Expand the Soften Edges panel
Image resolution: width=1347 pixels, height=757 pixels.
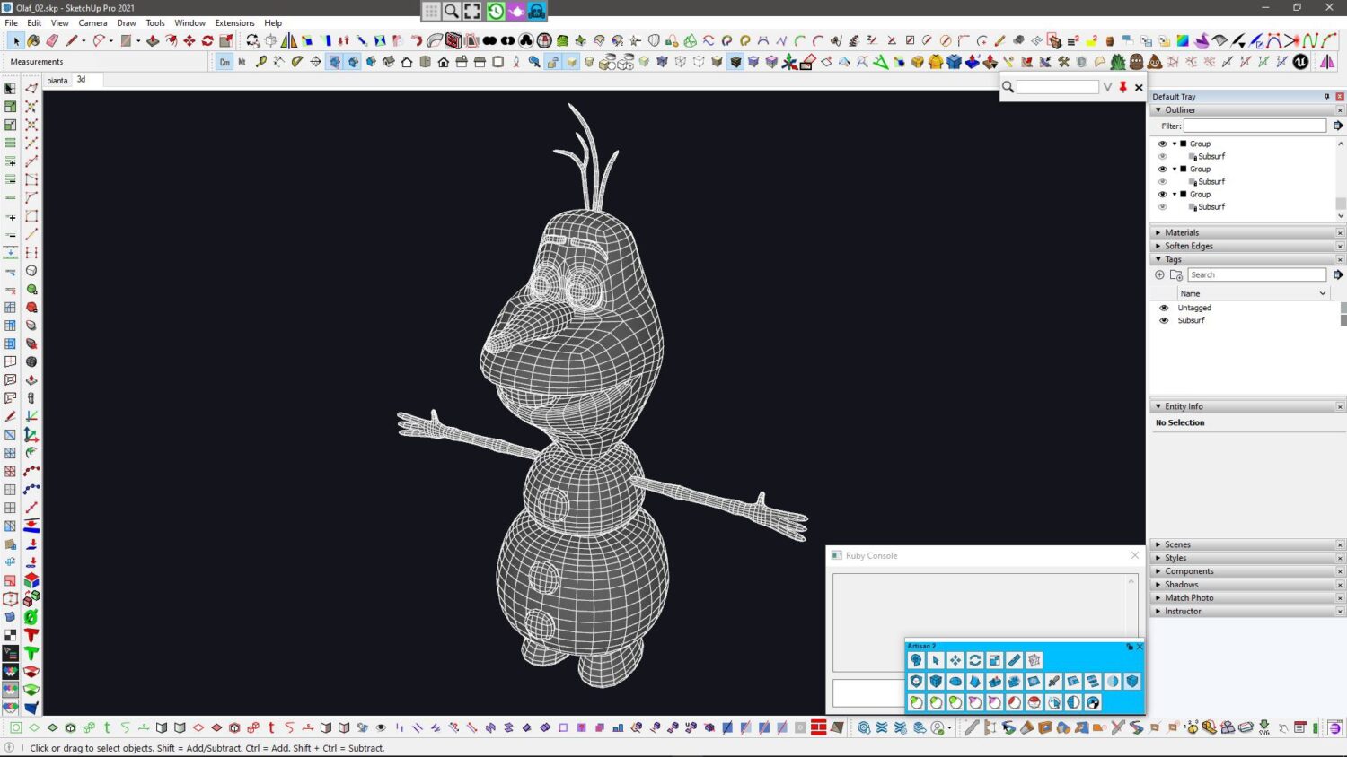[x=1188, y=246]
